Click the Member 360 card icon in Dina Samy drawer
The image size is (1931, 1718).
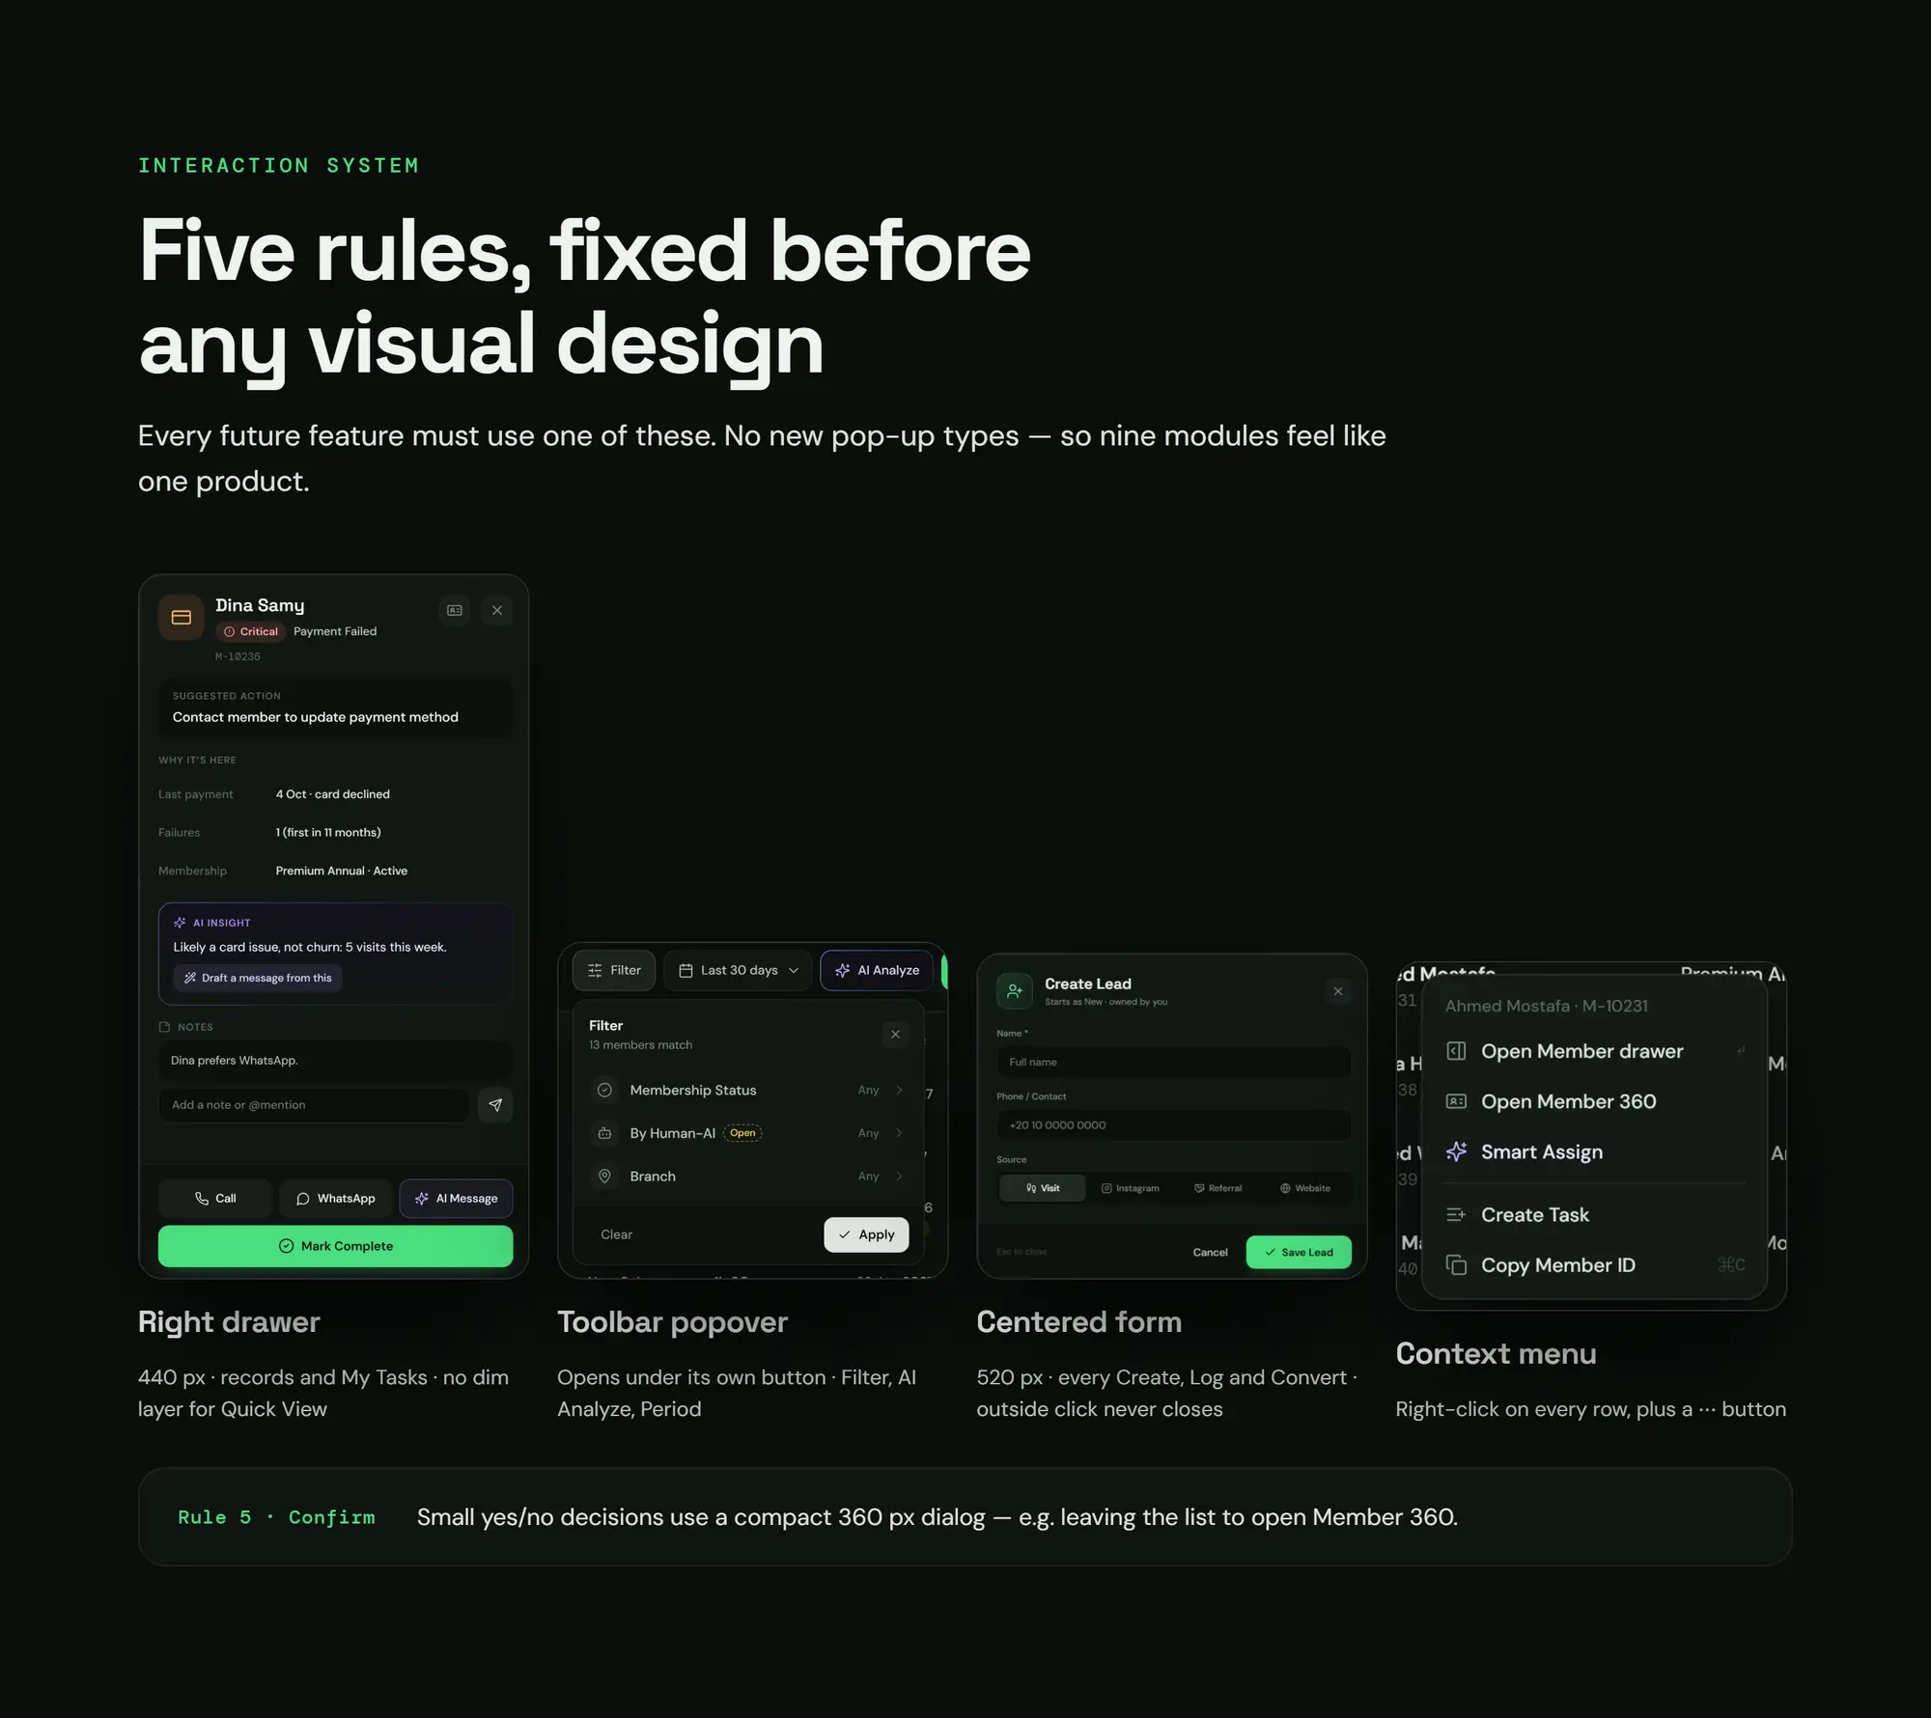455,610
